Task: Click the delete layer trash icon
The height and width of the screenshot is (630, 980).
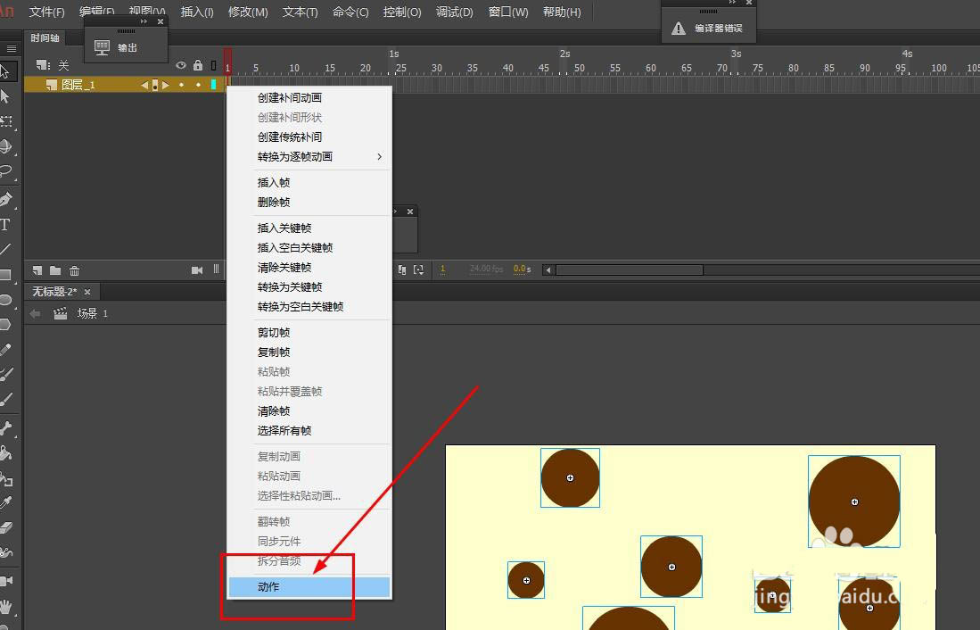Action: (x=75, y=269)
